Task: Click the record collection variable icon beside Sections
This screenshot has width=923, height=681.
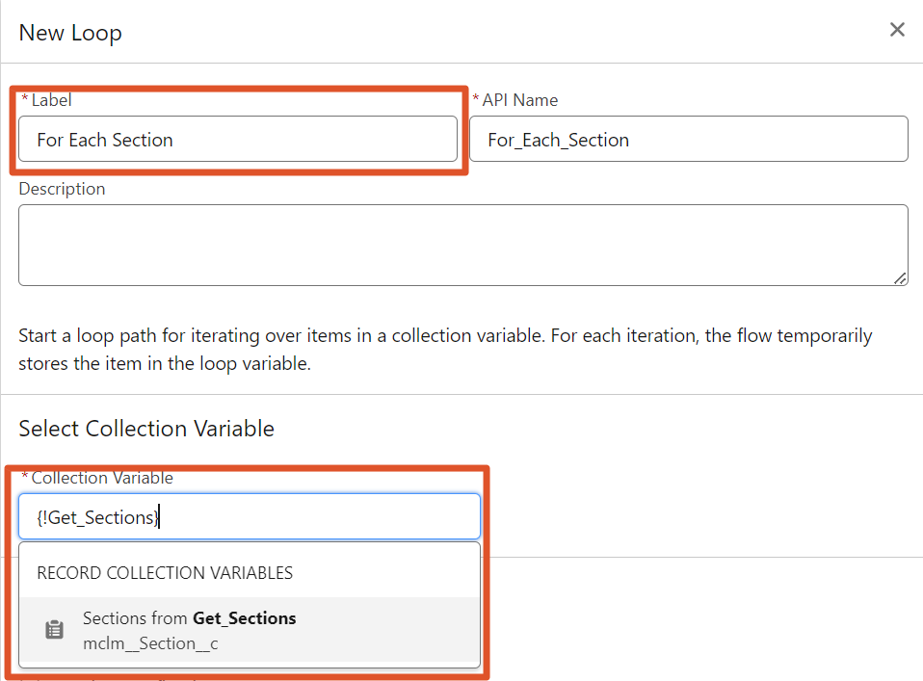Action: 54,630
